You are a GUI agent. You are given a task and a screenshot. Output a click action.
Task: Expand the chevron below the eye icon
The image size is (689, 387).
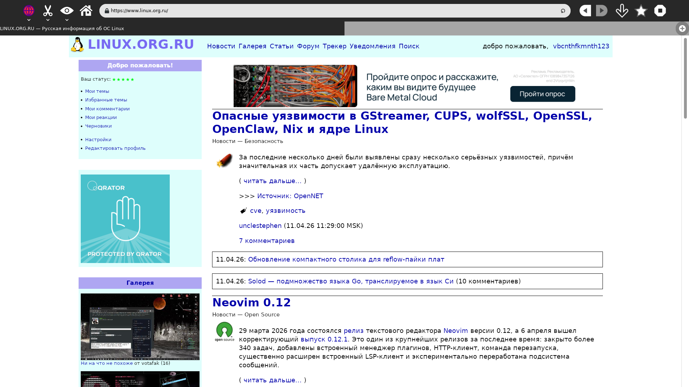(x=67, y=20)
